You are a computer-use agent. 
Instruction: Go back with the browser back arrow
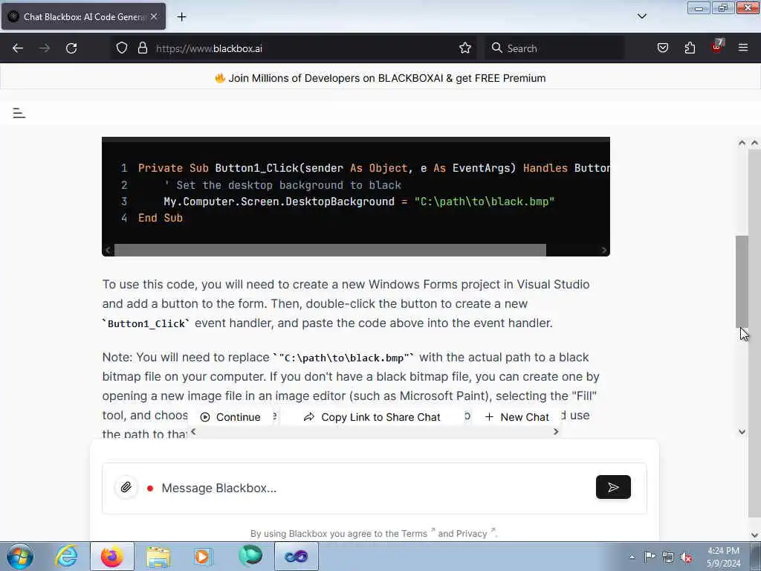(x=18, y=48)
